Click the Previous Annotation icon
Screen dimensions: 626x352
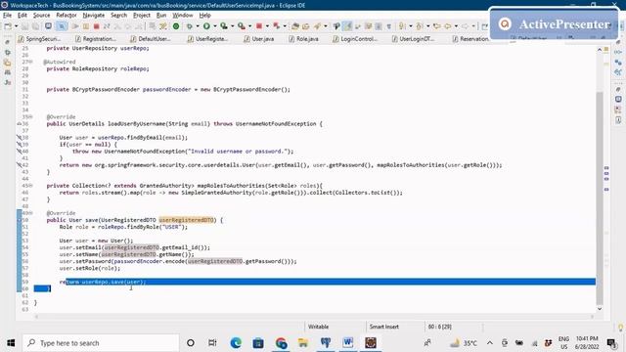click(420, 26)
